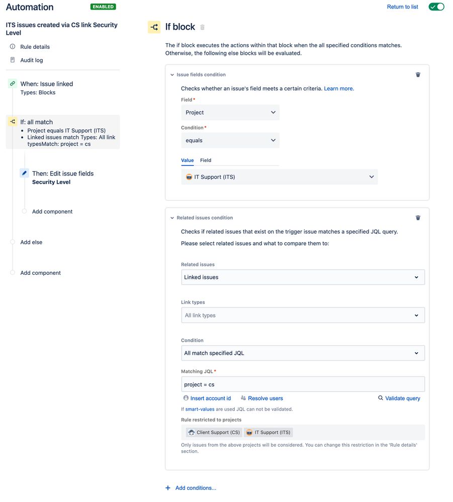Click the IT Support (ITS) project tag
The width and height of the screenshot is (453, 502).
coord(268,433)
